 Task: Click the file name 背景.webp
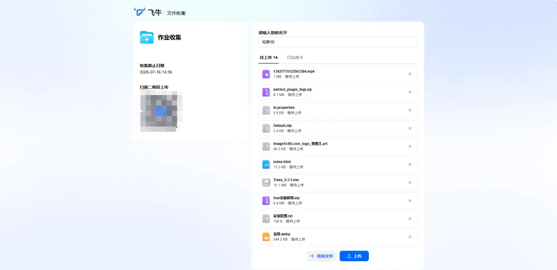click(282, 234)
